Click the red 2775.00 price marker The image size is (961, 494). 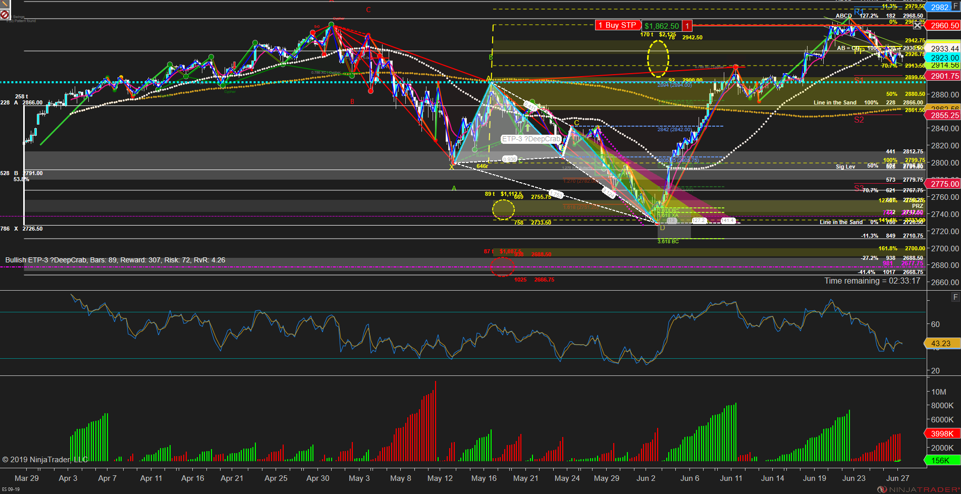(944, 184)
